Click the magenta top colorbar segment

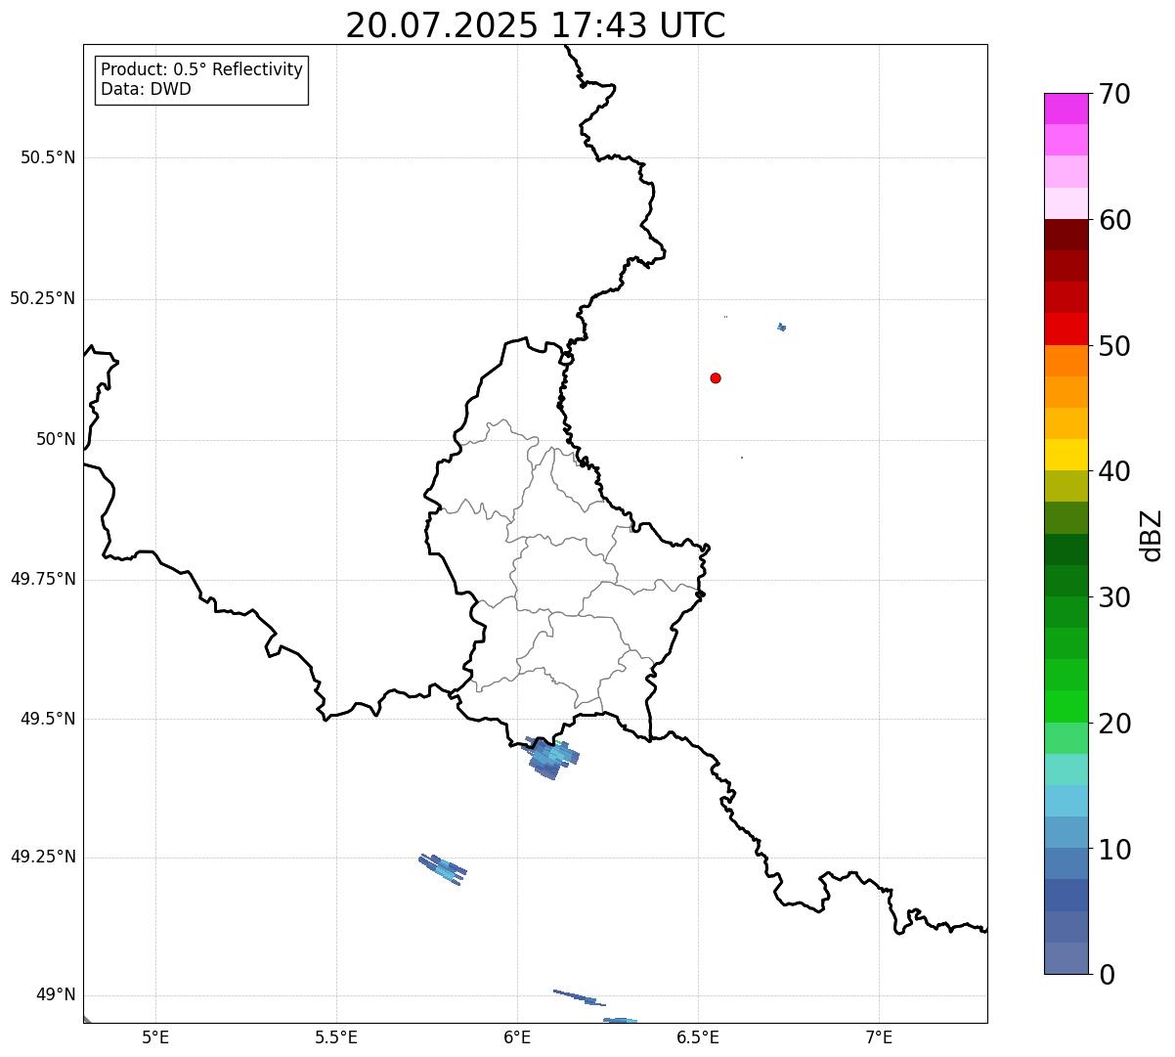(1066, 109)
